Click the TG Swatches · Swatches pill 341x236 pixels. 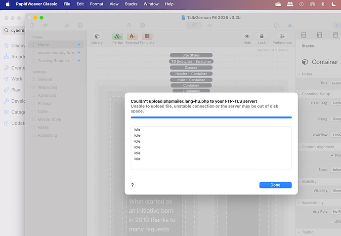point(191,62)
